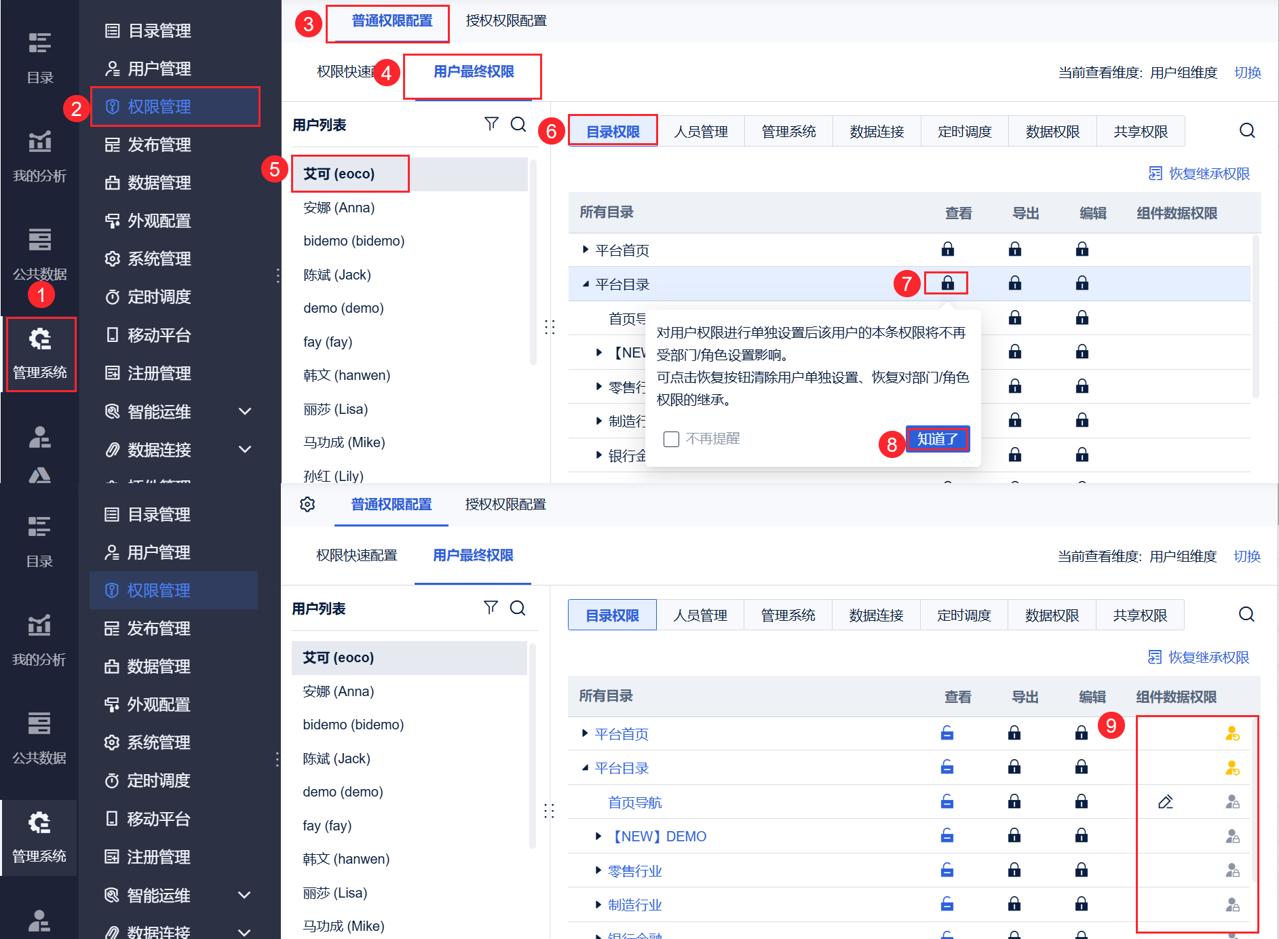Click filter funnel icon in upper 用户列表

tap(491, 123)
